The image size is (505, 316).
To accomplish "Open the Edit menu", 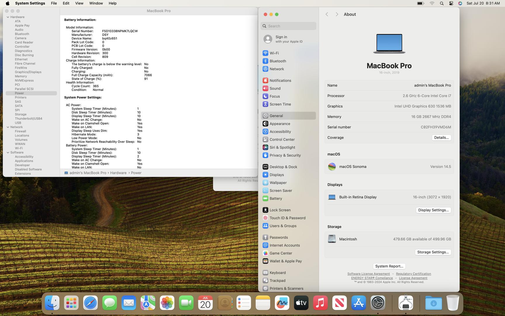I will click(x=66, y=3).
